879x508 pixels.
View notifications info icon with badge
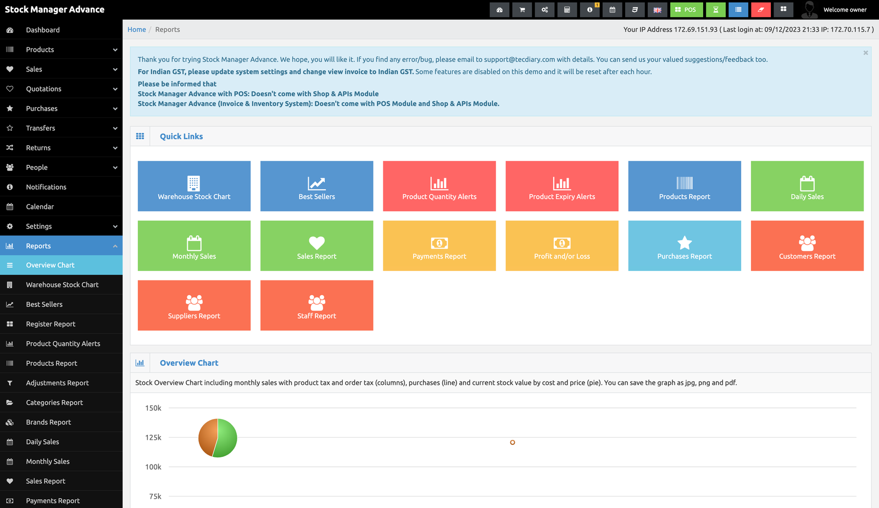589,9
